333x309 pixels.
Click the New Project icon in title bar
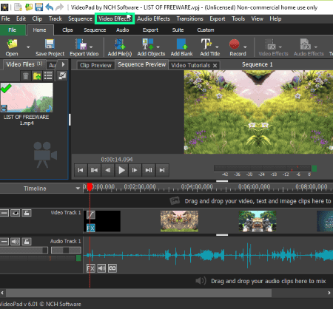(x=18, y=7)
